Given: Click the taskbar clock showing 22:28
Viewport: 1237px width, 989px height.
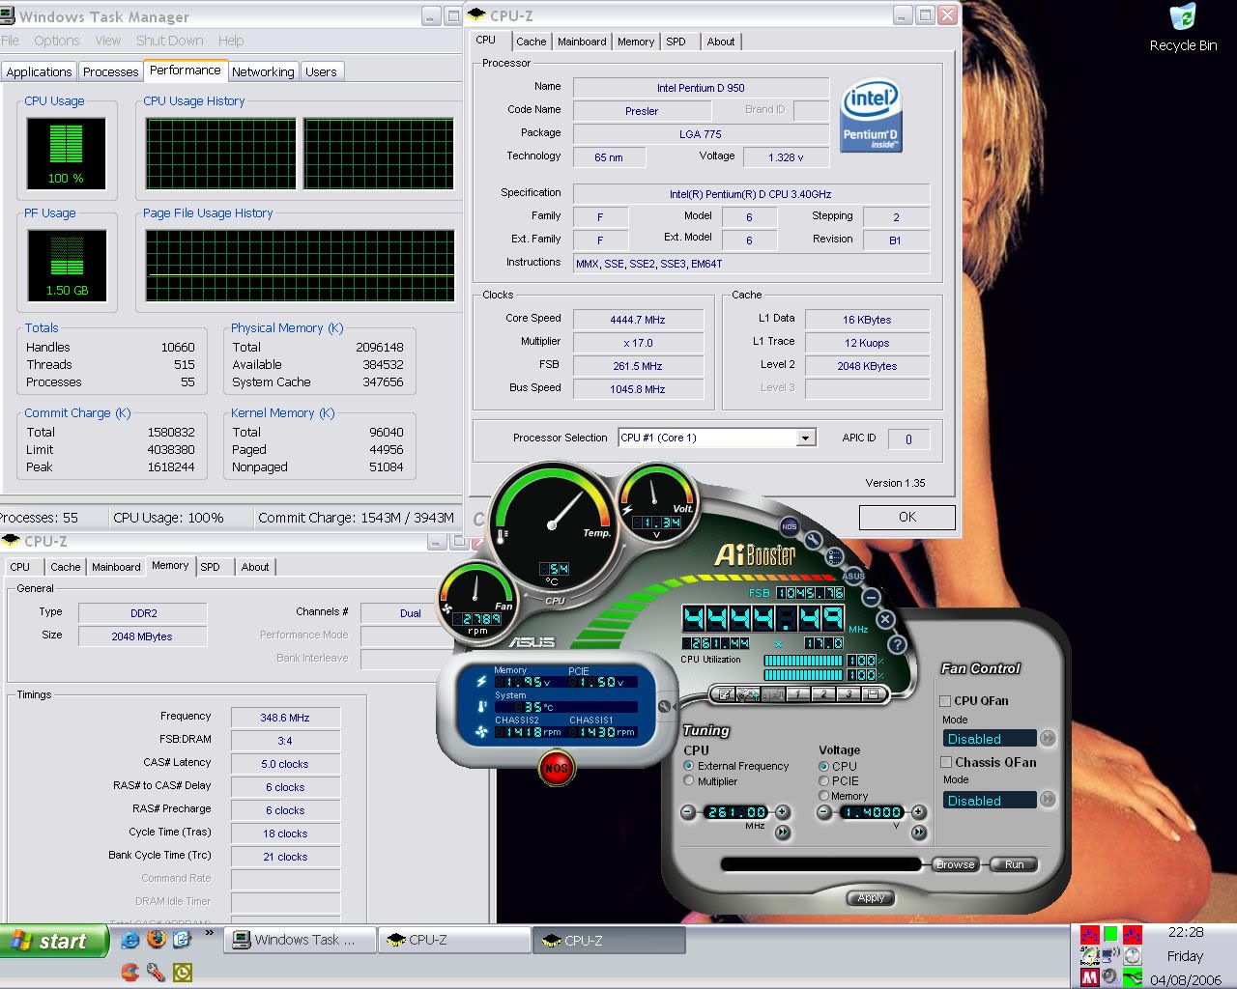Looking at the screenshot, I should (1185, 932).
